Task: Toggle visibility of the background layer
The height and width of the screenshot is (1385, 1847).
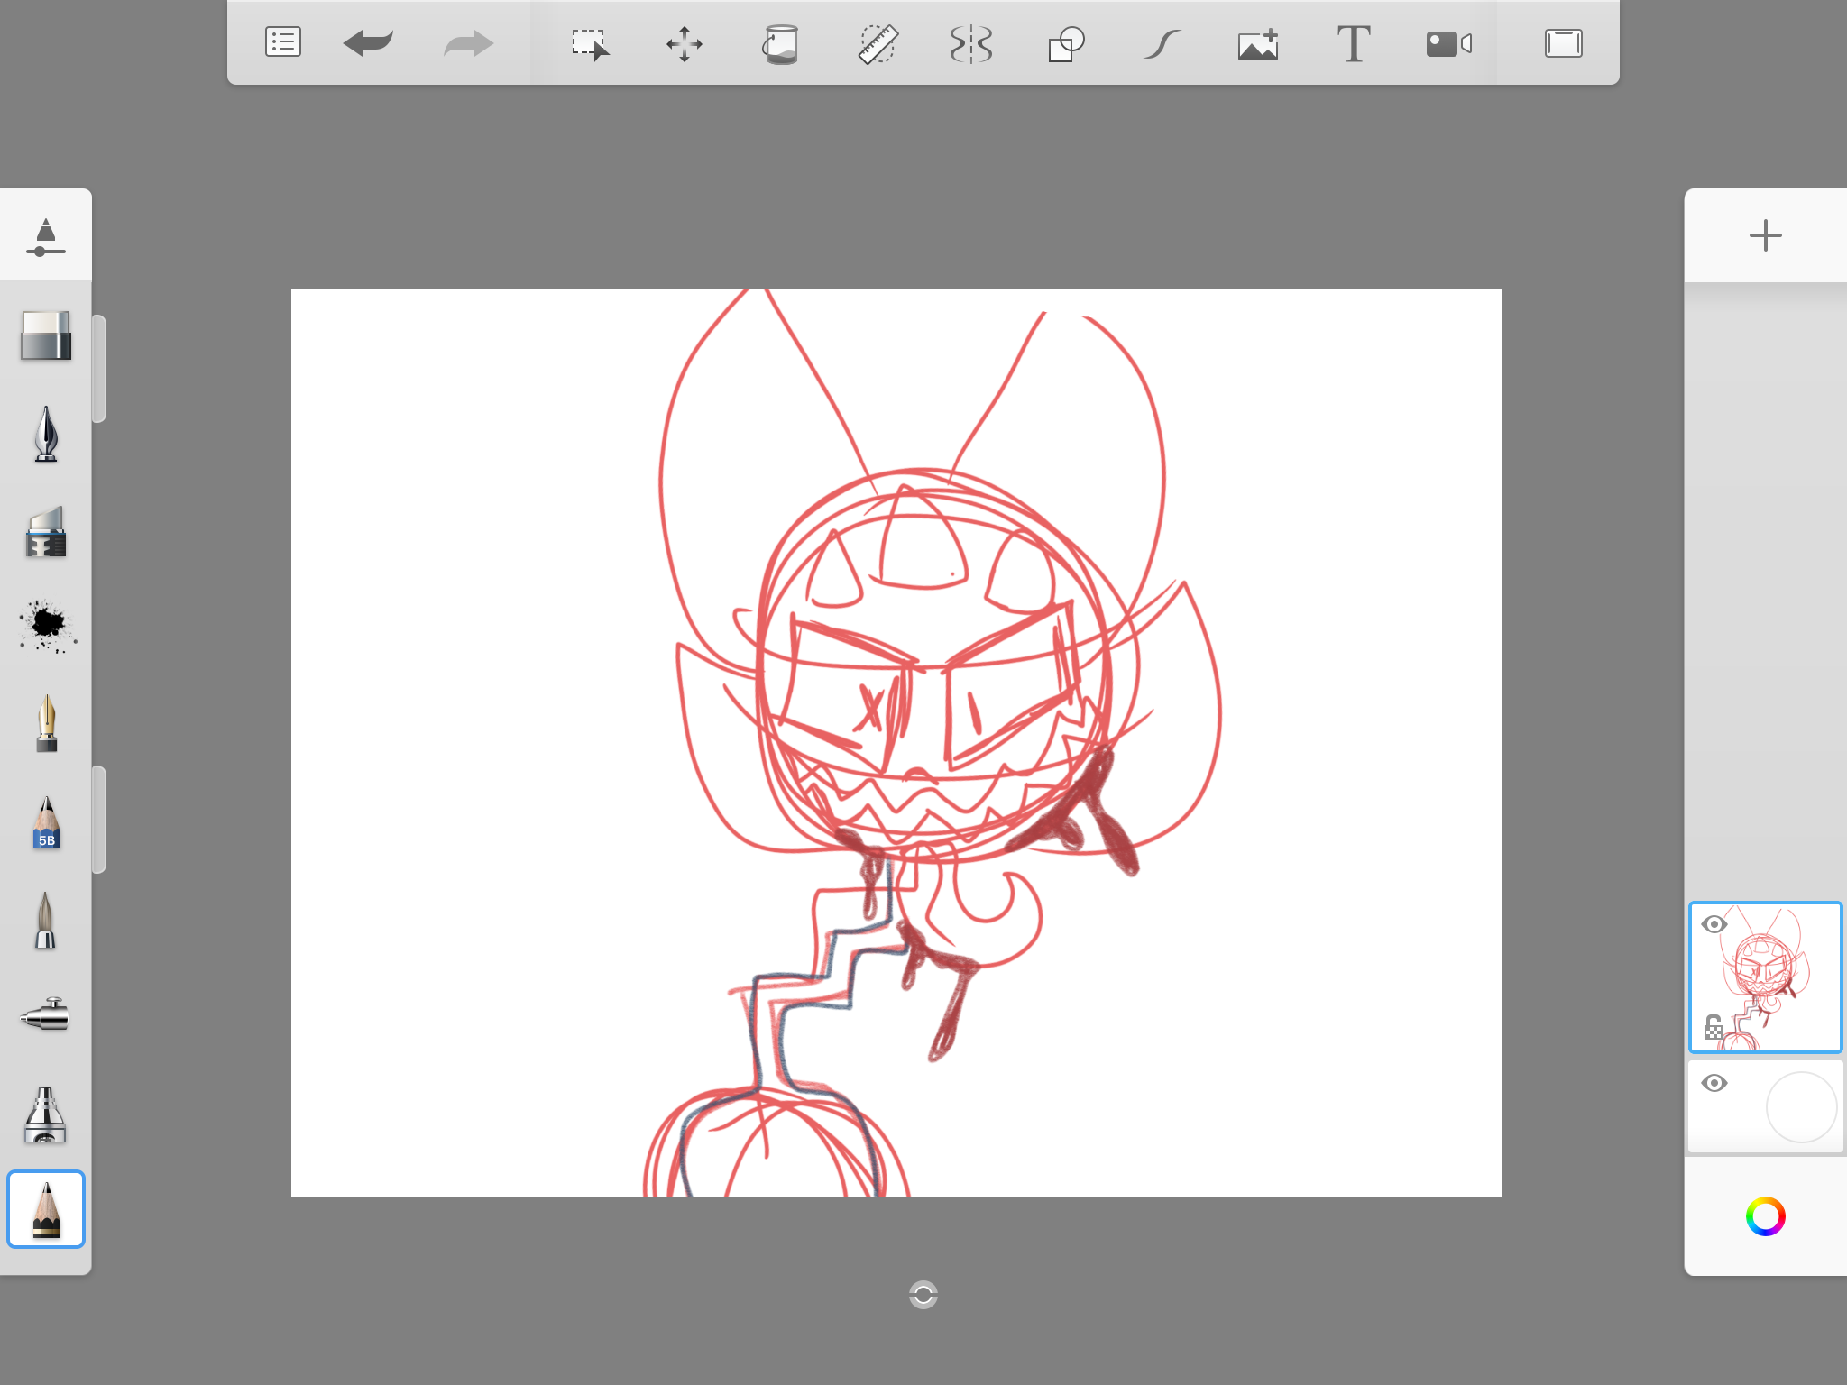Action: (x=1714, y=1083)
